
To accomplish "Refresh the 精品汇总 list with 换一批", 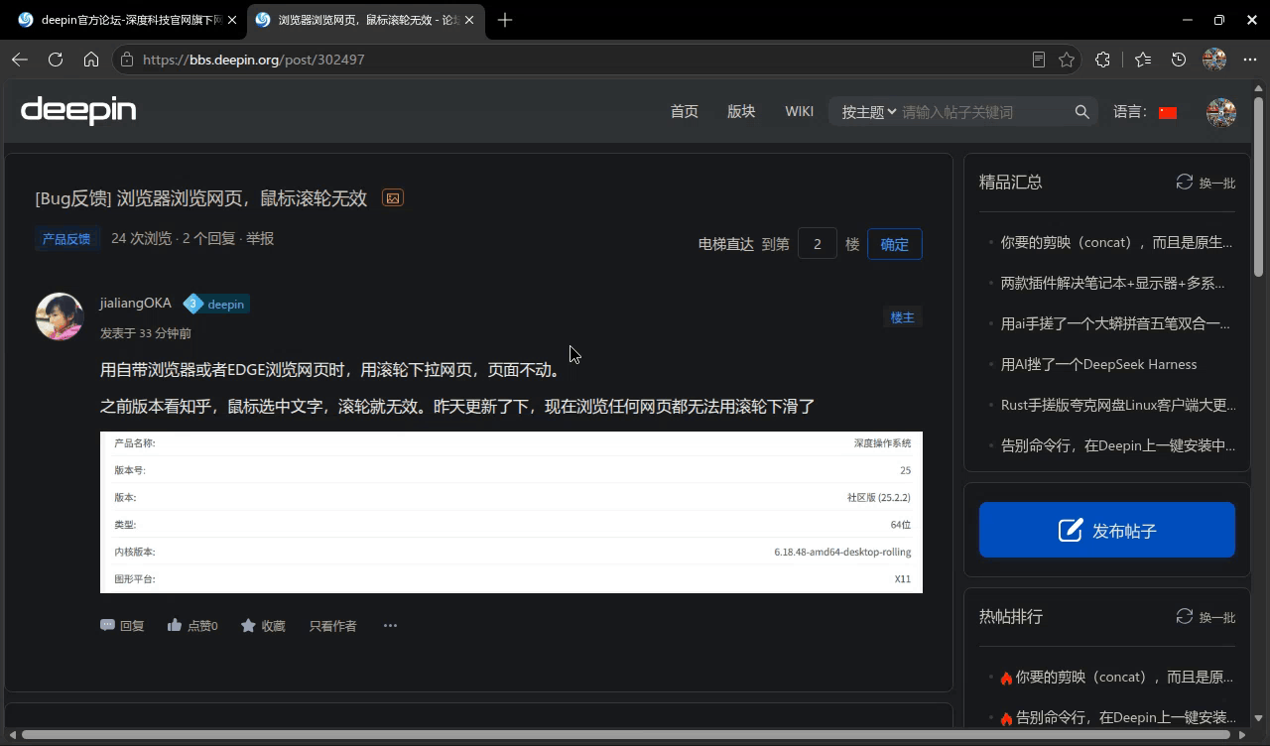I will [x=1206, y=183].
